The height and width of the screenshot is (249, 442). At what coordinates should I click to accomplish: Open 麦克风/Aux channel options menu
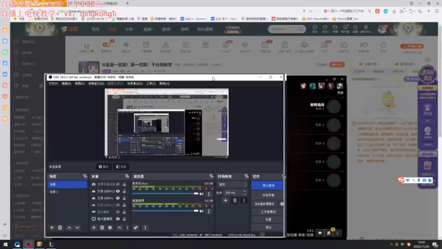(209, 194)
